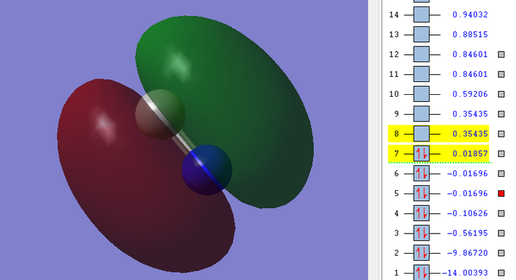Select the paired-electron box of orbital 3
The image size is (516, 280).
(421, 233)
